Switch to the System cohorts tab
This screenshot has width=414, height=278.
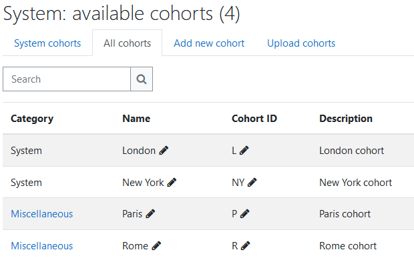(47, 43)
